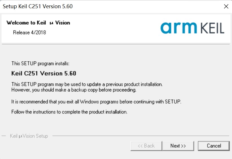Click the Next >> button
Image resolution: width=232 pixels, height=159 pixels.
(x=178, y=146)
